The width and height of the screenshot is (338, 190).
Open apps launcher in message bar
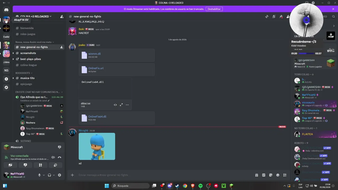click(x=285, y=175)
